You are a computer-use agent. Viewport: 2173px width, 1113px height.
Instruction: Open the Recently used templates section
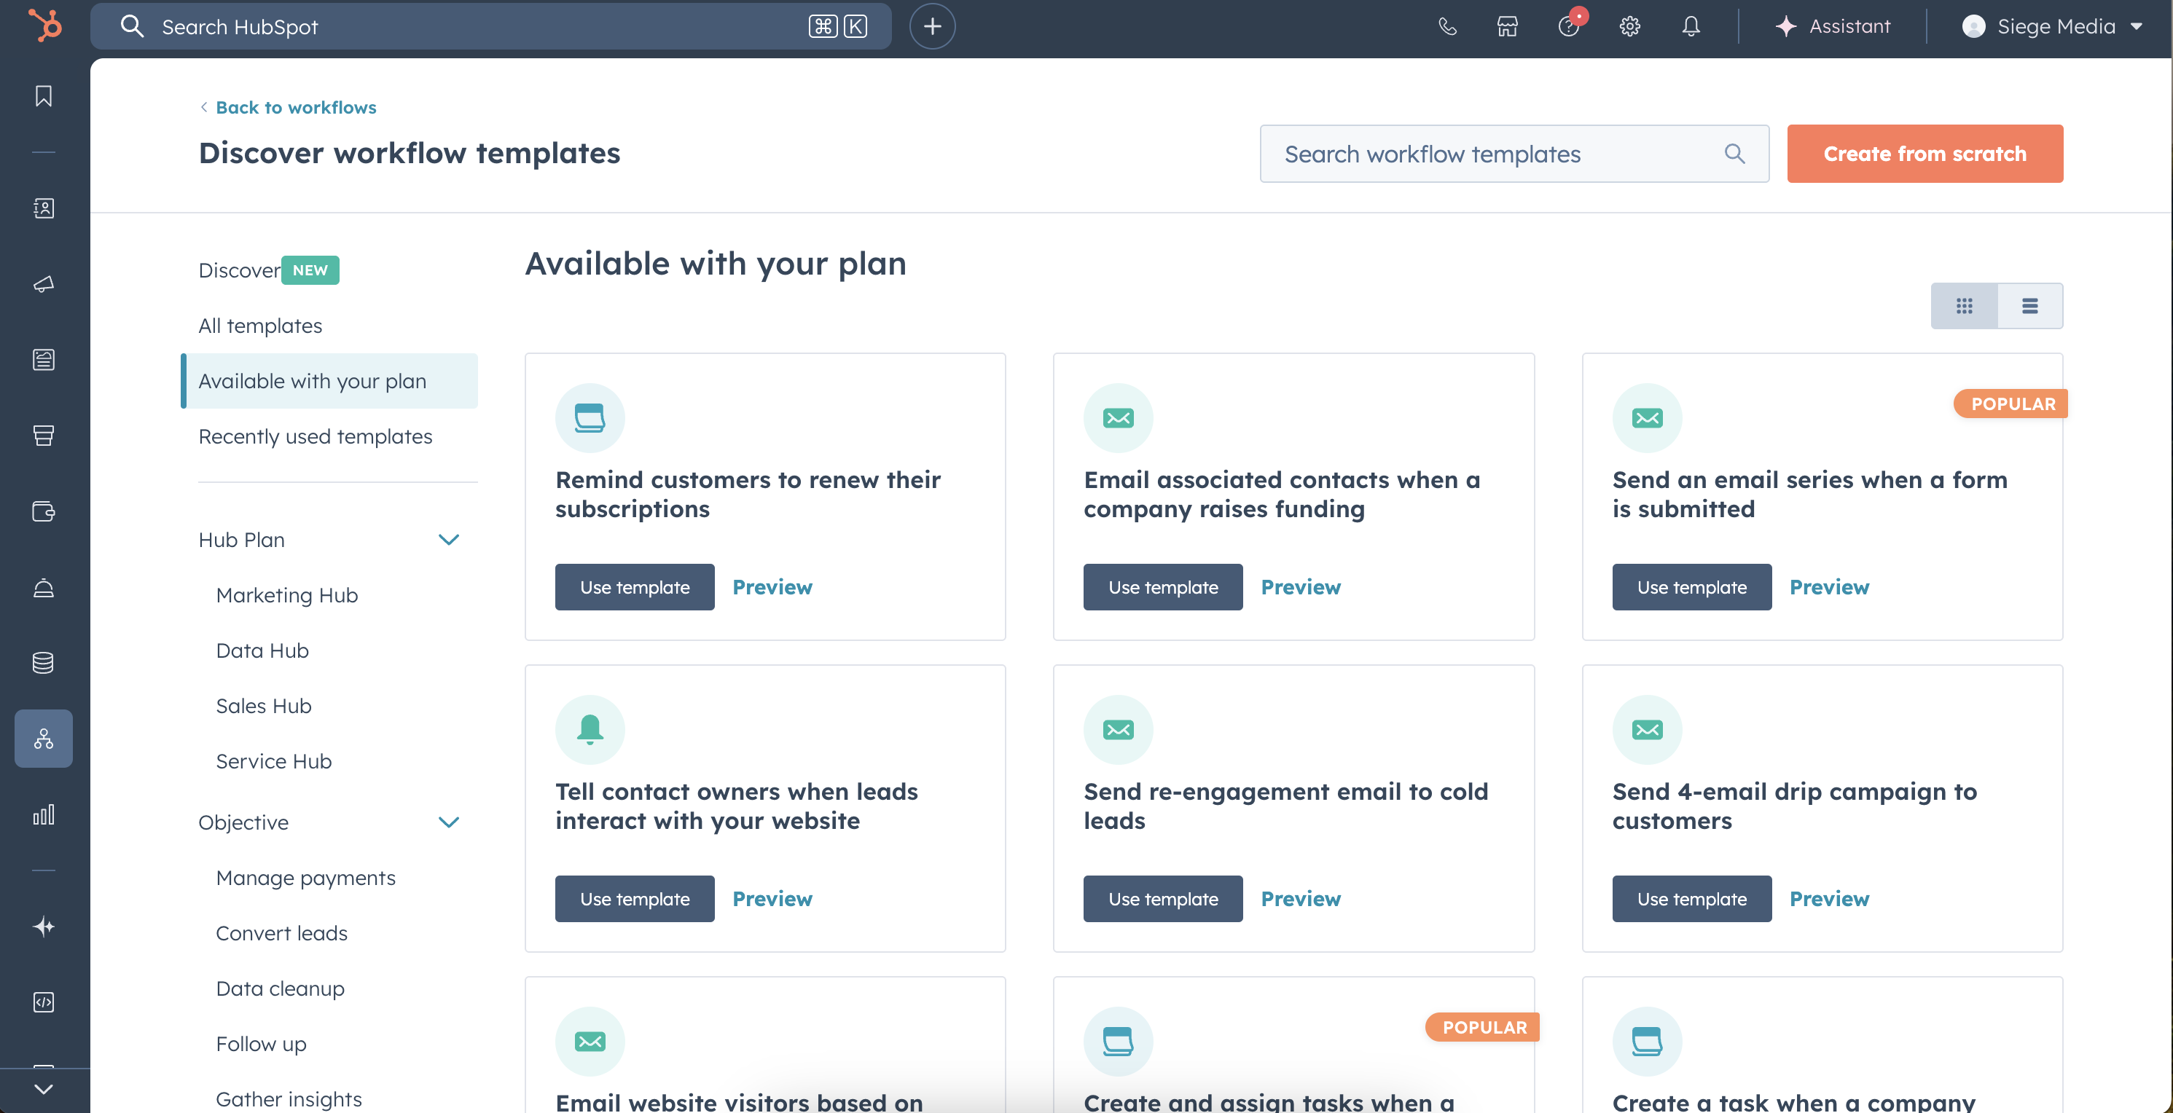point(315,436)
